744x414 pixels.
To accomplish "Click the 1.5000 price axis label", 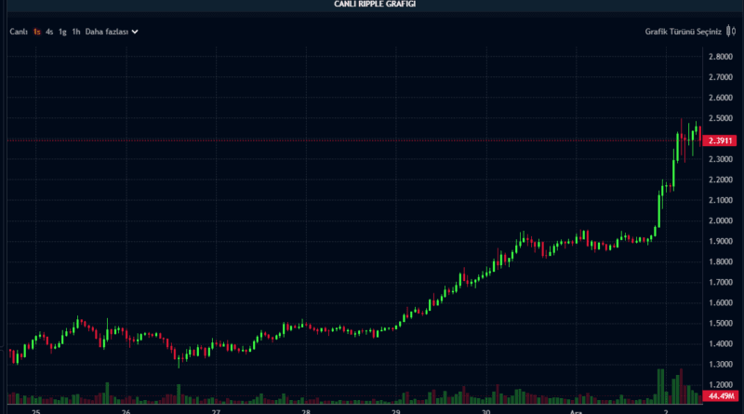I will 720,324.
